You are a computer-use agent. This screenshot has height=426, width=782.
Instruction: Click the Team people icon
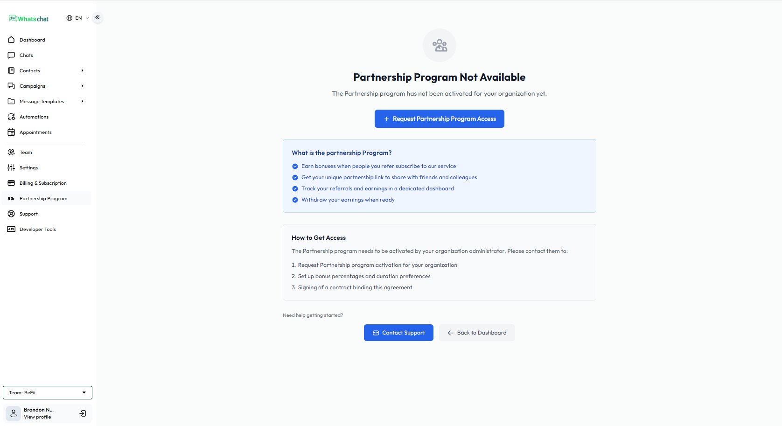click(x=11, y=152)
